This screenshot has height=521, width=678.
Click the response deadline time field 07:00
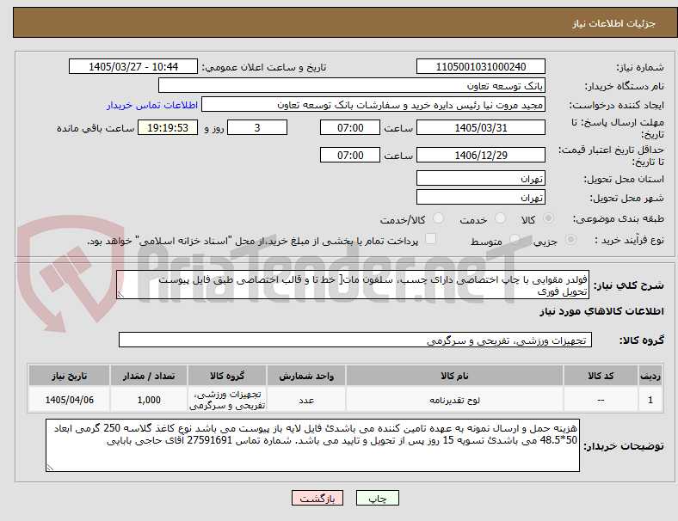[x=350, y=127]
